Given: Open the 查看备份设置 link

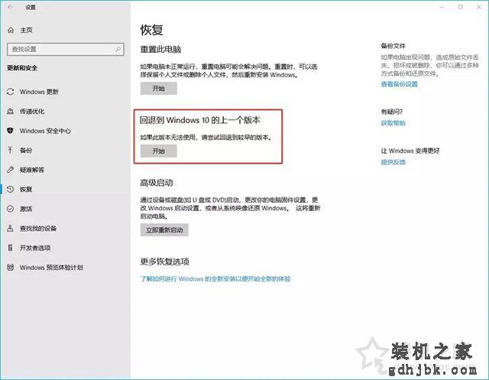Looking at the screenshot, I should tap(399, 84).
